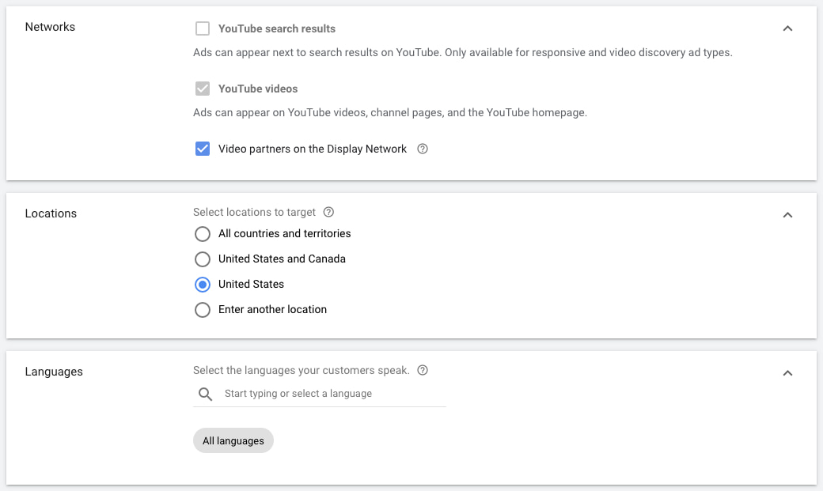Image resolution: width=823 pixels, height=491 pixels.
Task: Open help tooltip next to Video partners
Action: click(422, 149)
